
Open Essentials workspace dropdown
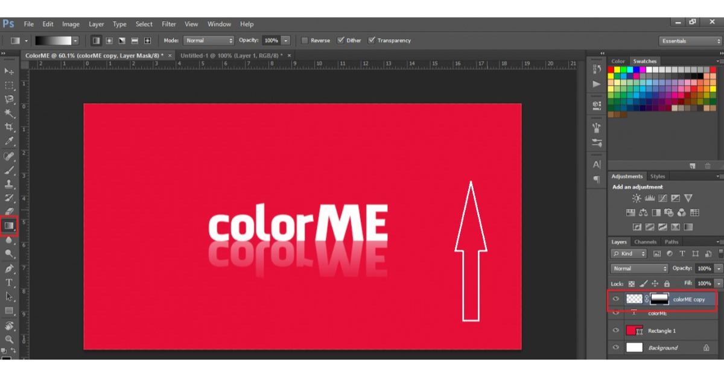click(690, 41)
